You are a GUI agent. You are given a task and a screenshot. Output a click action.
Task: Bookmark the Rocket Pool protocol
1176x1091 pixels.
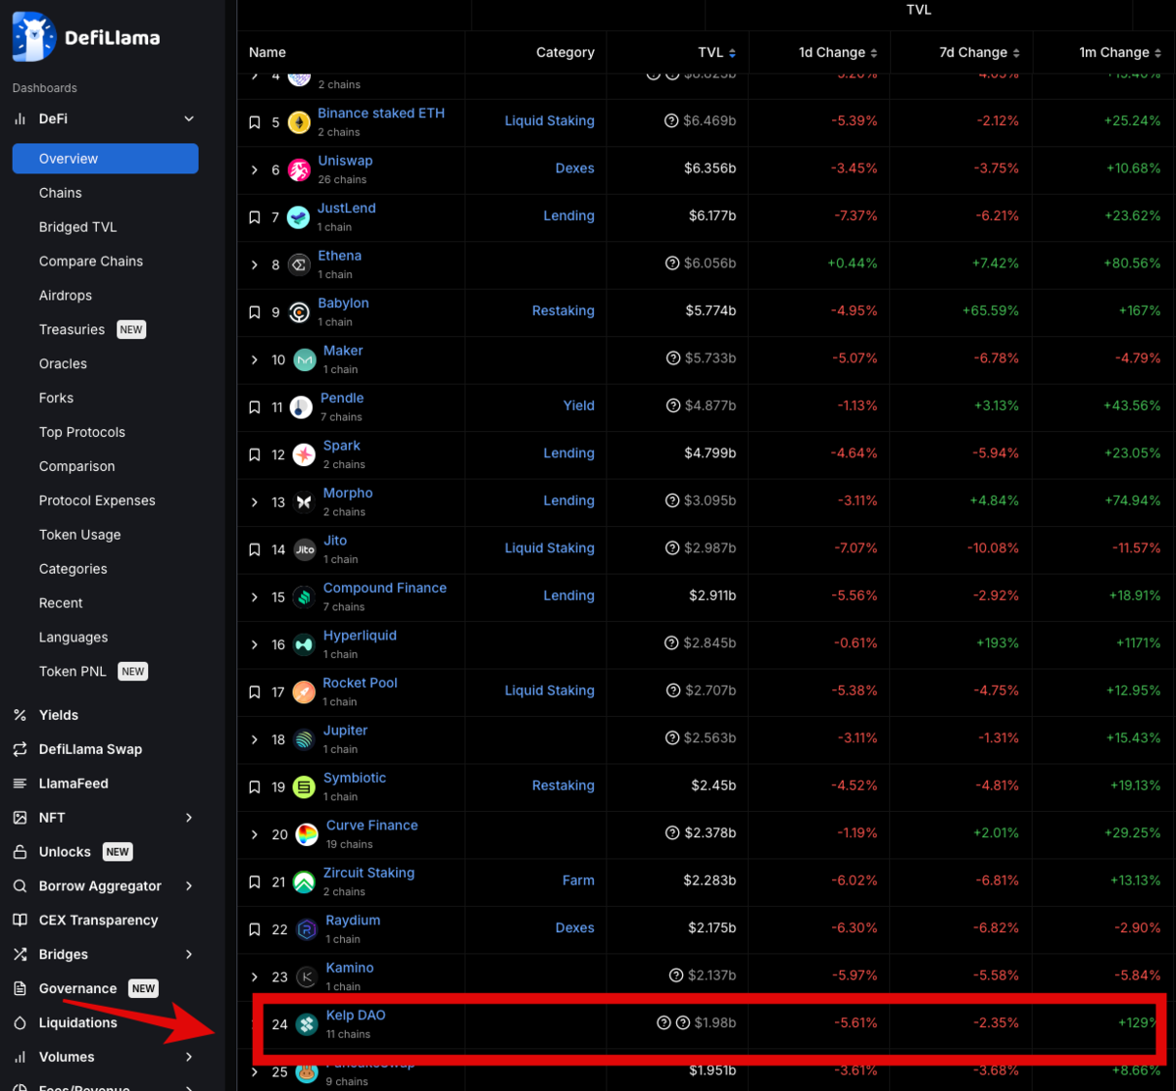(x=255, y=692)
